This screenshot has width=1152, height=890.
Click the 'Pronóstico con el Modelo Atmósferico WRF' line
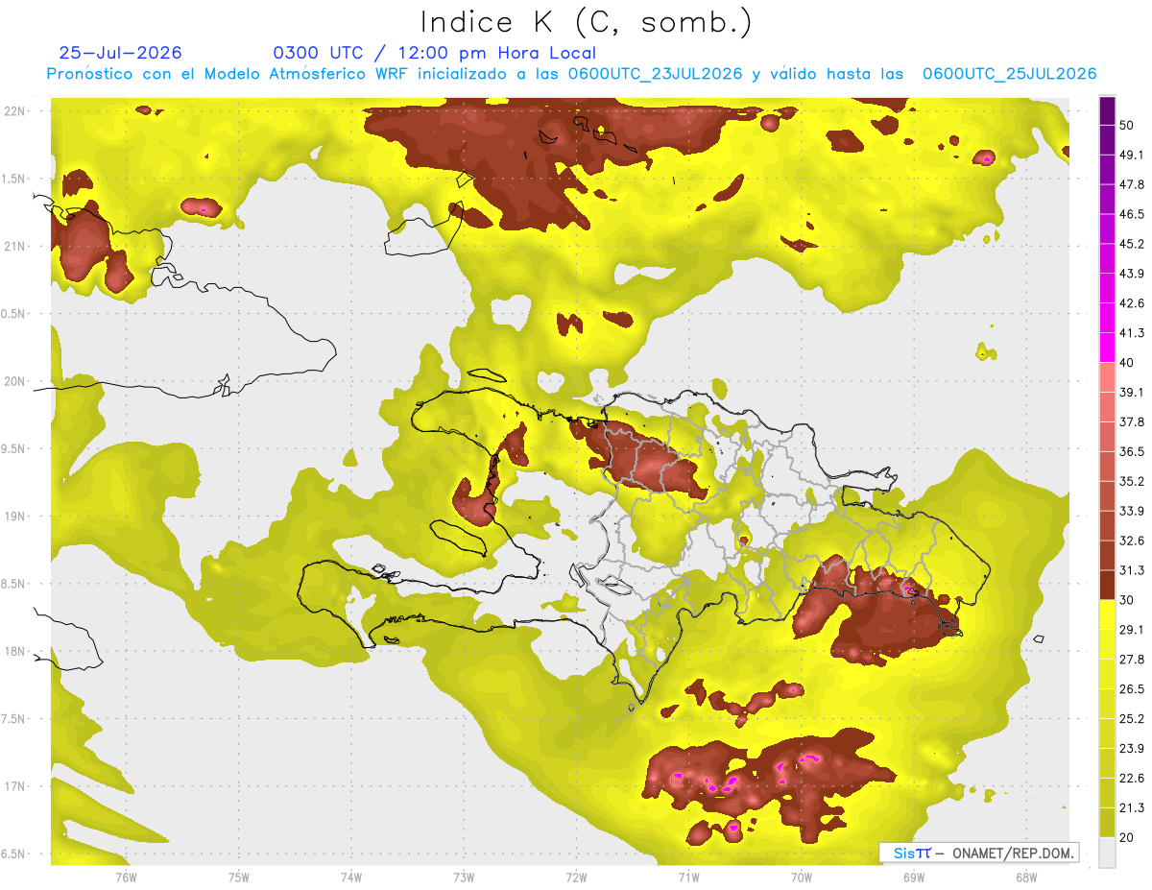coord(571,74)
